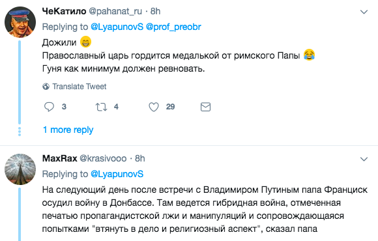The image size is (378, 241).
Task: Click the ЧеКатило display name
Action: point(64,11)
